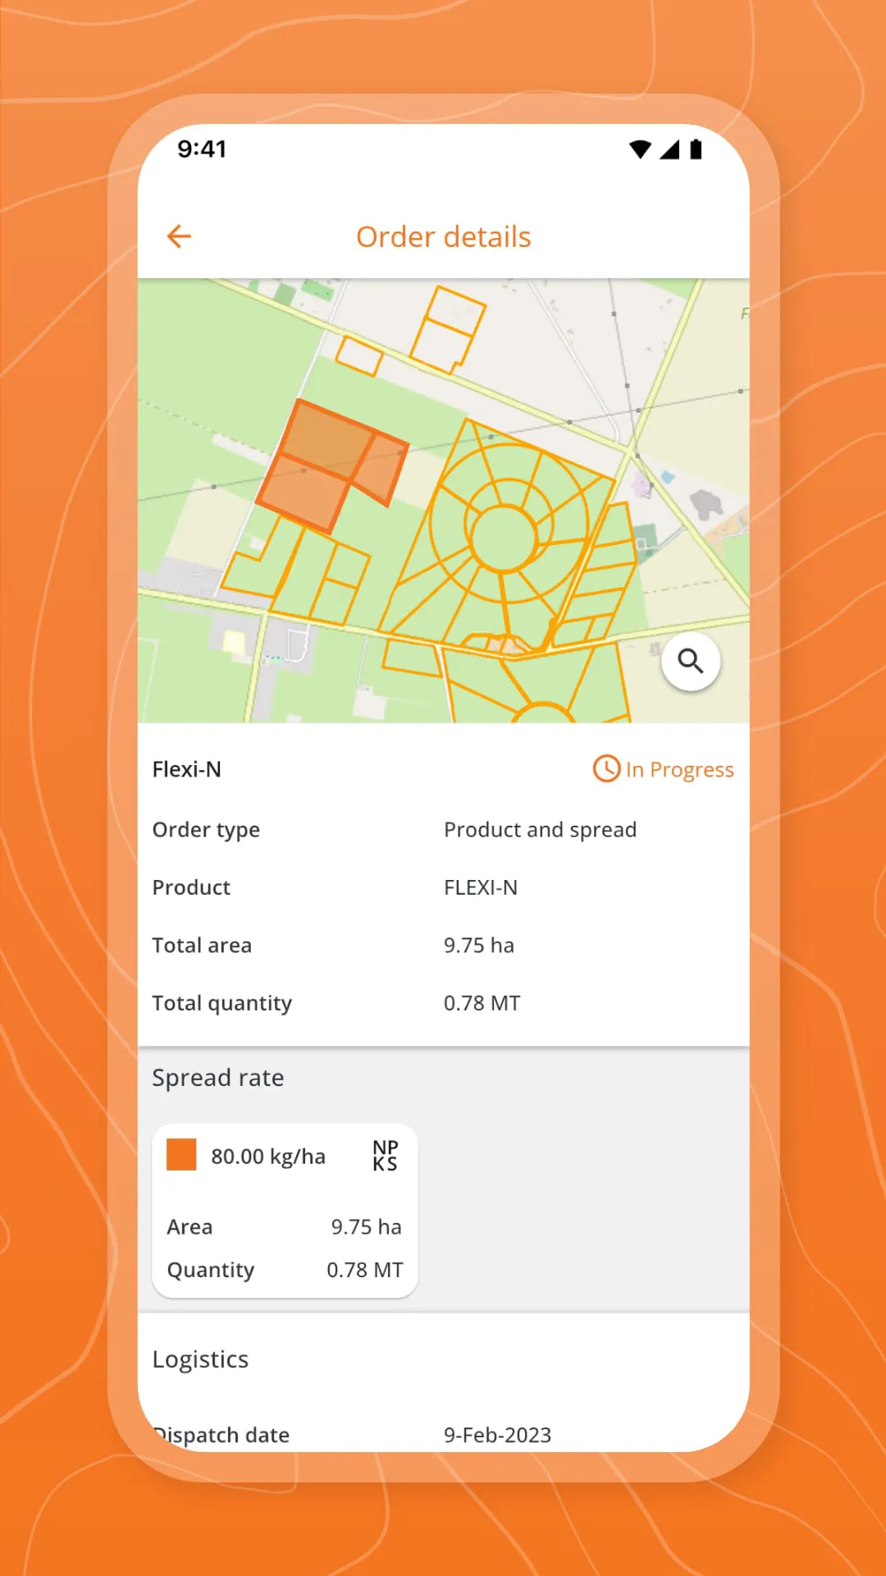Tap the In Progress clock icon
Viewport: 886px width, 1576px height.
coord(606,769)
